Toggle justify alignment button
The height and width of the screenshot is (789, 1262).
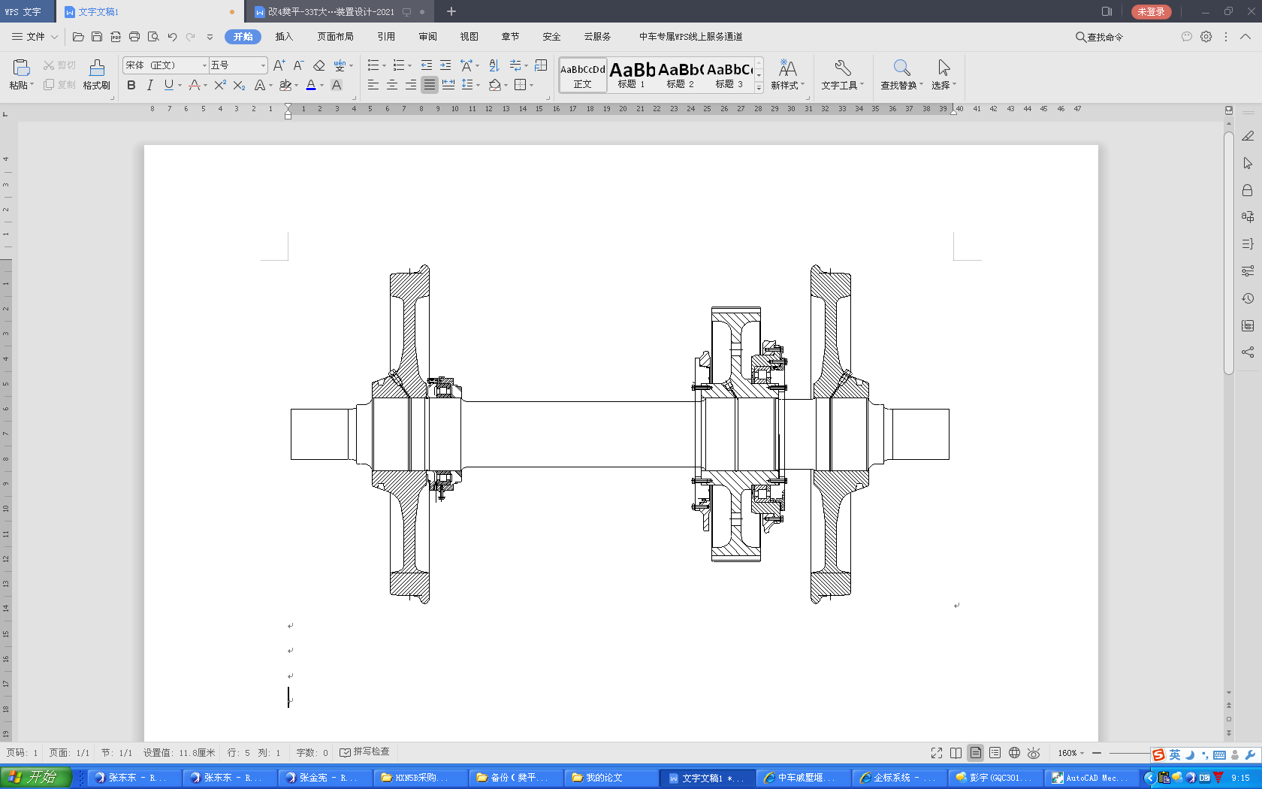[429, 85]
